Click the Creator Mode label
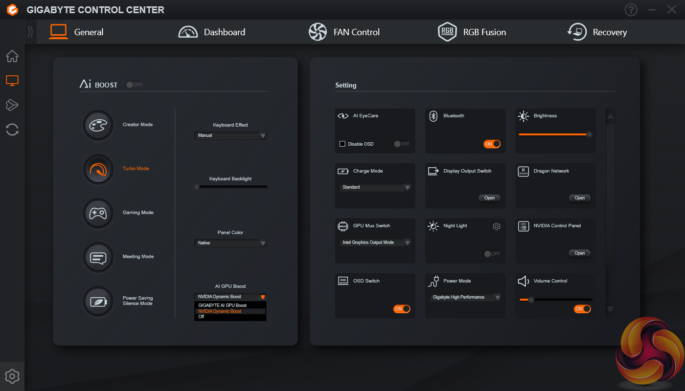This screenshot has height=391, width=685. click(138, 125)
